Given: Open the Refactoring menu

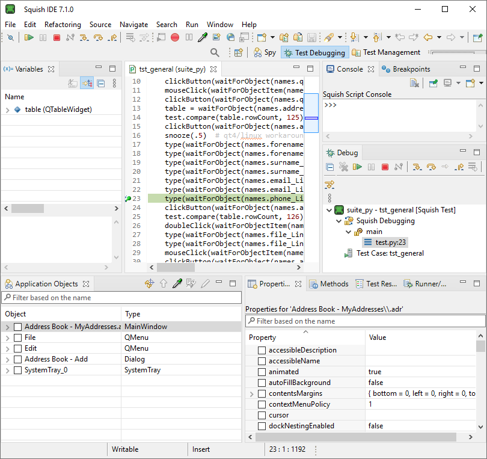Looking at the screenshot, I should pos(63,25).
